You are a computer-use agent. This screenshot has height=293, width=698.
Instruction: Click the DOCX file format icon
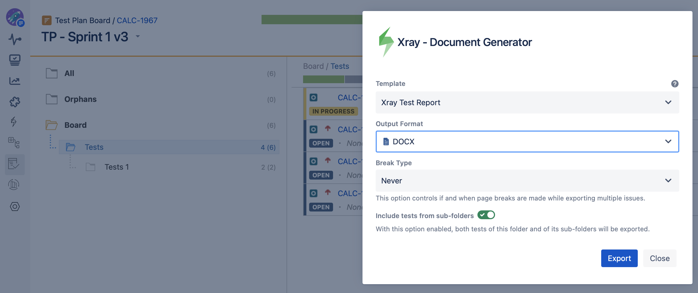click(x=386, y=142)
